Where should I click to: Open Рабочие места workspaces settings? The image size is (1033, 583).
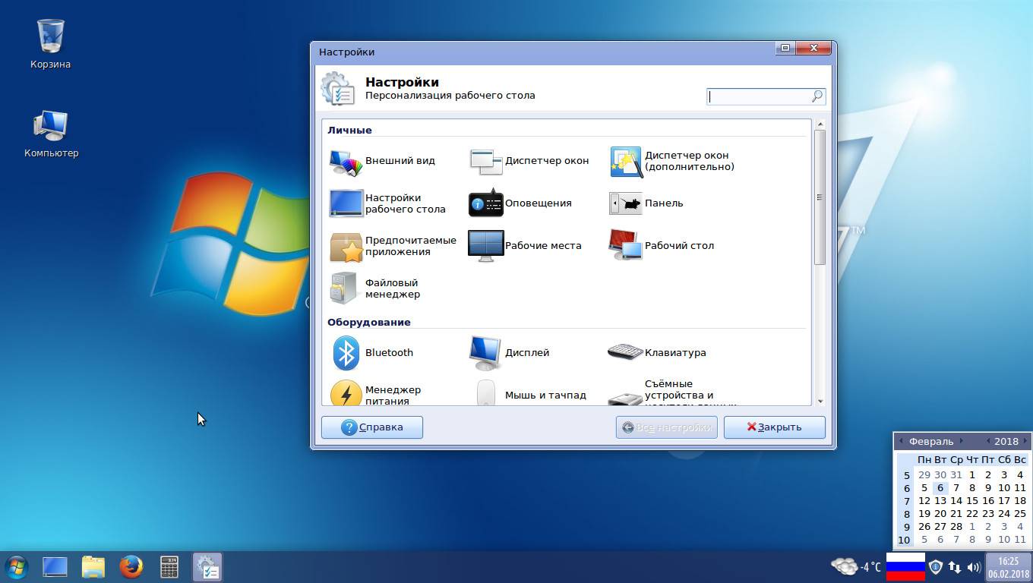(525, 246)
